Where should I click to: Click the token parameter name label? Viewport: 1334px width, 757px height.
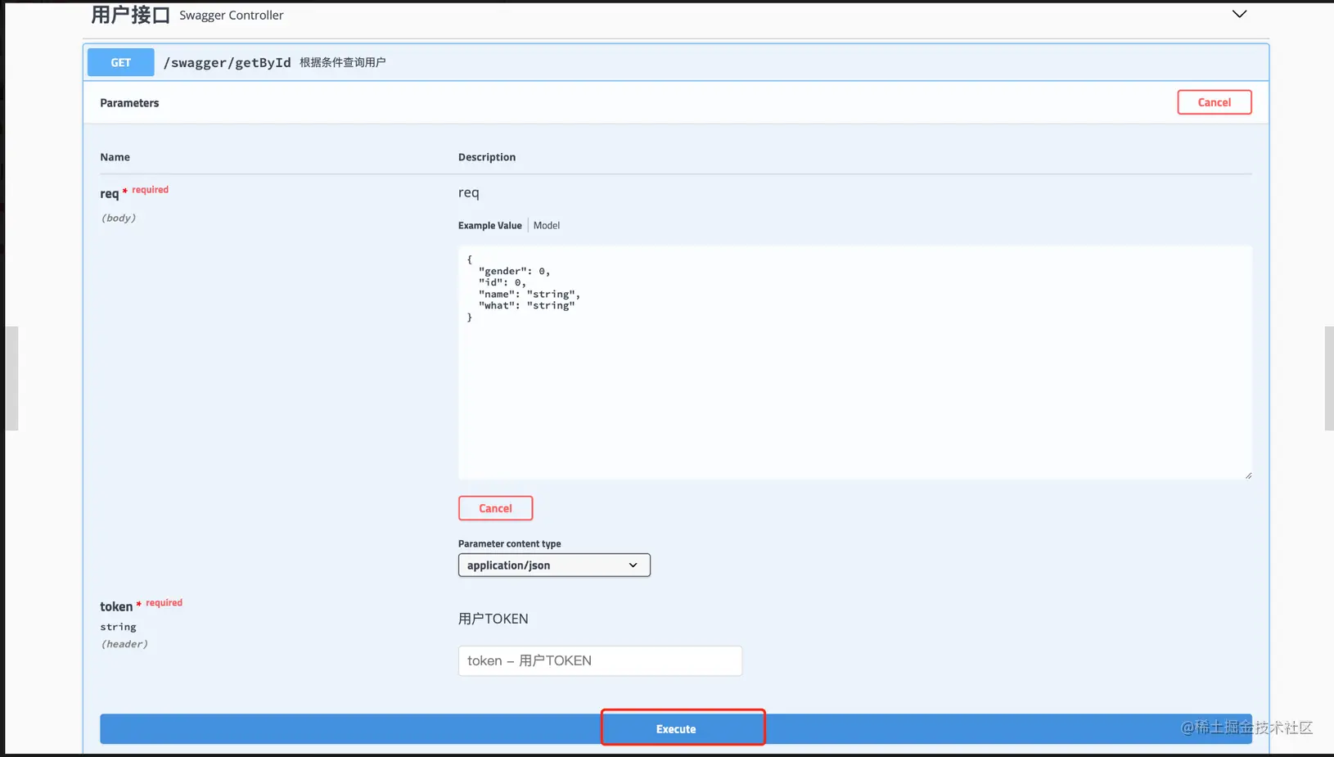point(116,606)
